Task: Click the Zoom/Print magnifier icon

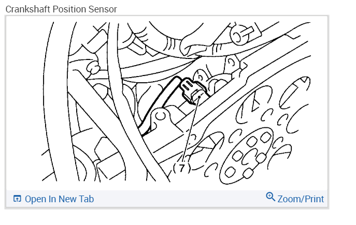Action: coord(270,197)
